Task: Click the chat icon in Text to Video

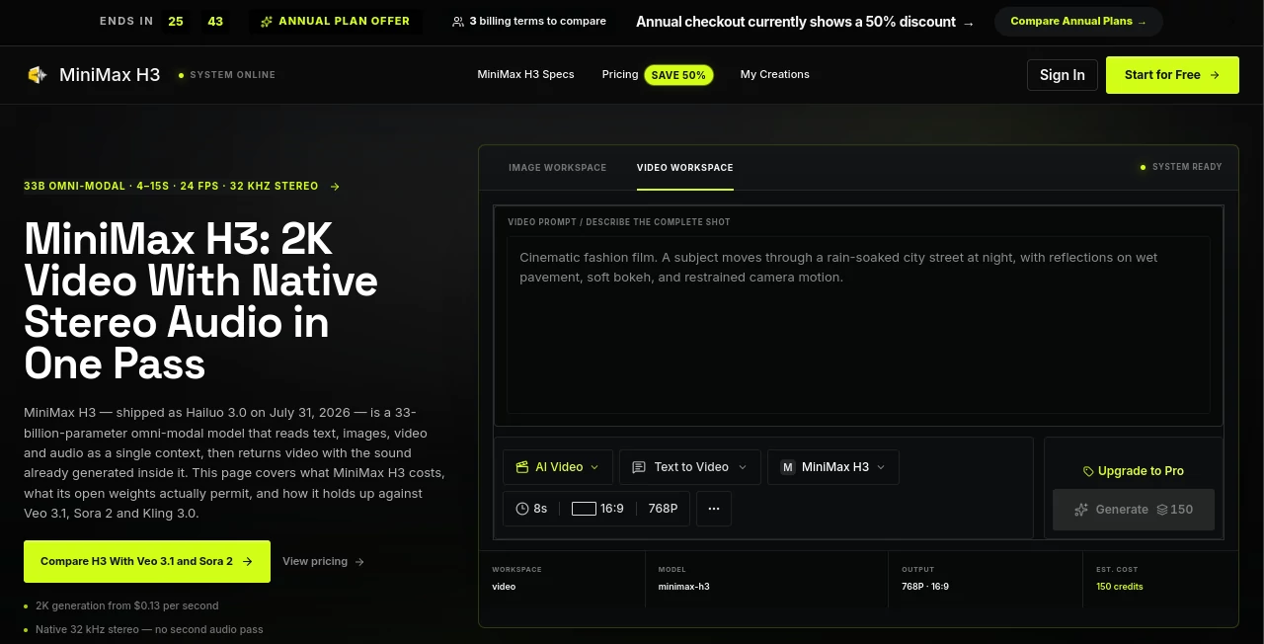Action: (x=639, y=467)
